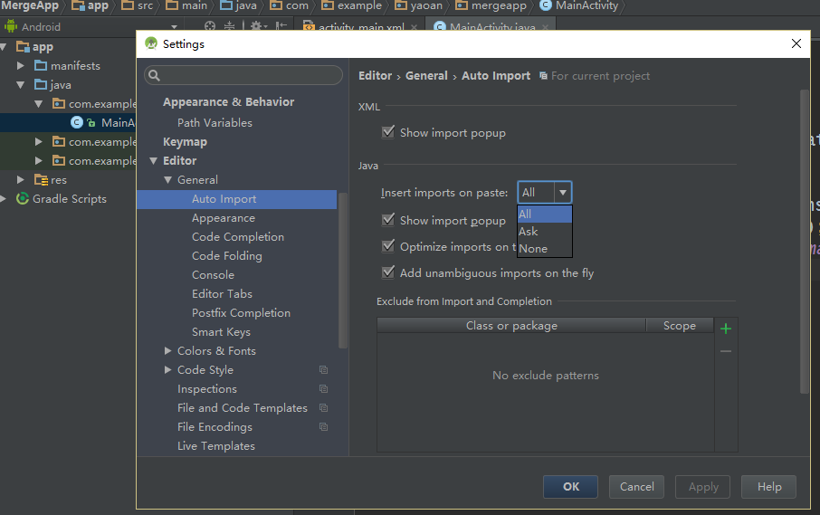Click the Gradle Scripts sync icon
820x515 pixels.
click(x=22, y=199)
